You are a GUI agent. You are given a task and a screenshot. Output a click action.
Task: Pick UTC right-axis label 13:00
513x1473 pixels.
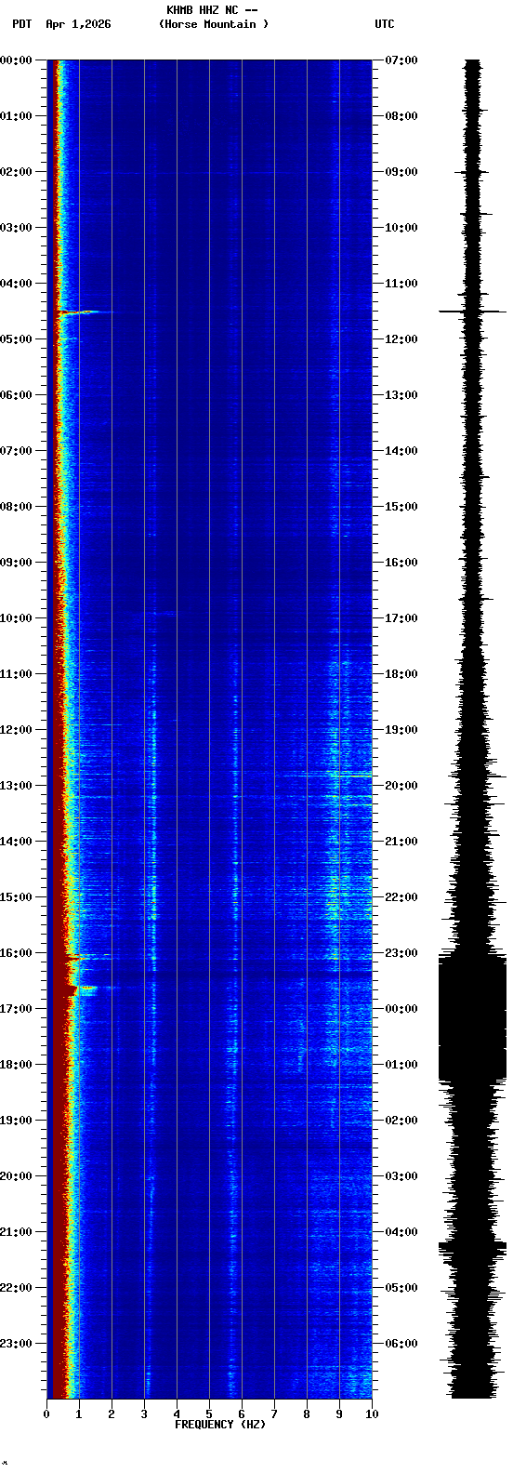click(401, 395)
